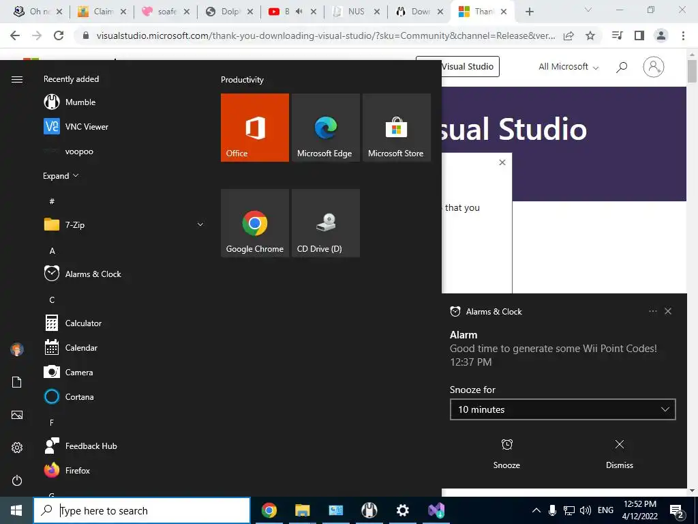The width and height of the screenshot is (698, 524).
Task: Click the Windows Start button
Action: pyautogui.click(x=16, y=510)
